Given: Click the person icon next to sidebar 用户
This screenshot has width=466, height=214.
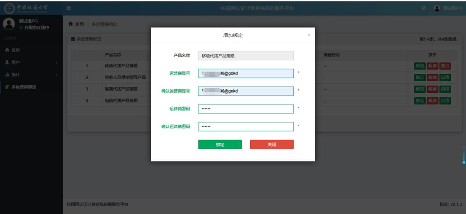Looking at the screenshot, I should pyautogui.click(x=7, y=62).
